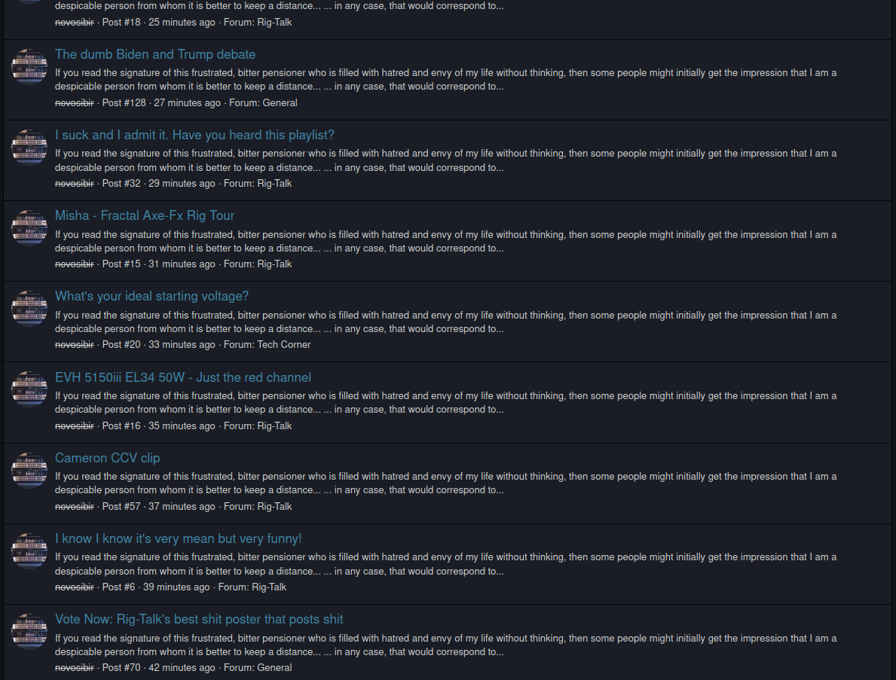Select avatar beside 'EVH 5150iii EL34 50W' result
Viewport: 896px width, 680px height.
tap(29, 390)
